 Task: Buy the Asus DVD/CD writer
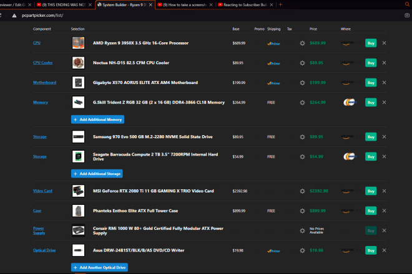[371, 250]
